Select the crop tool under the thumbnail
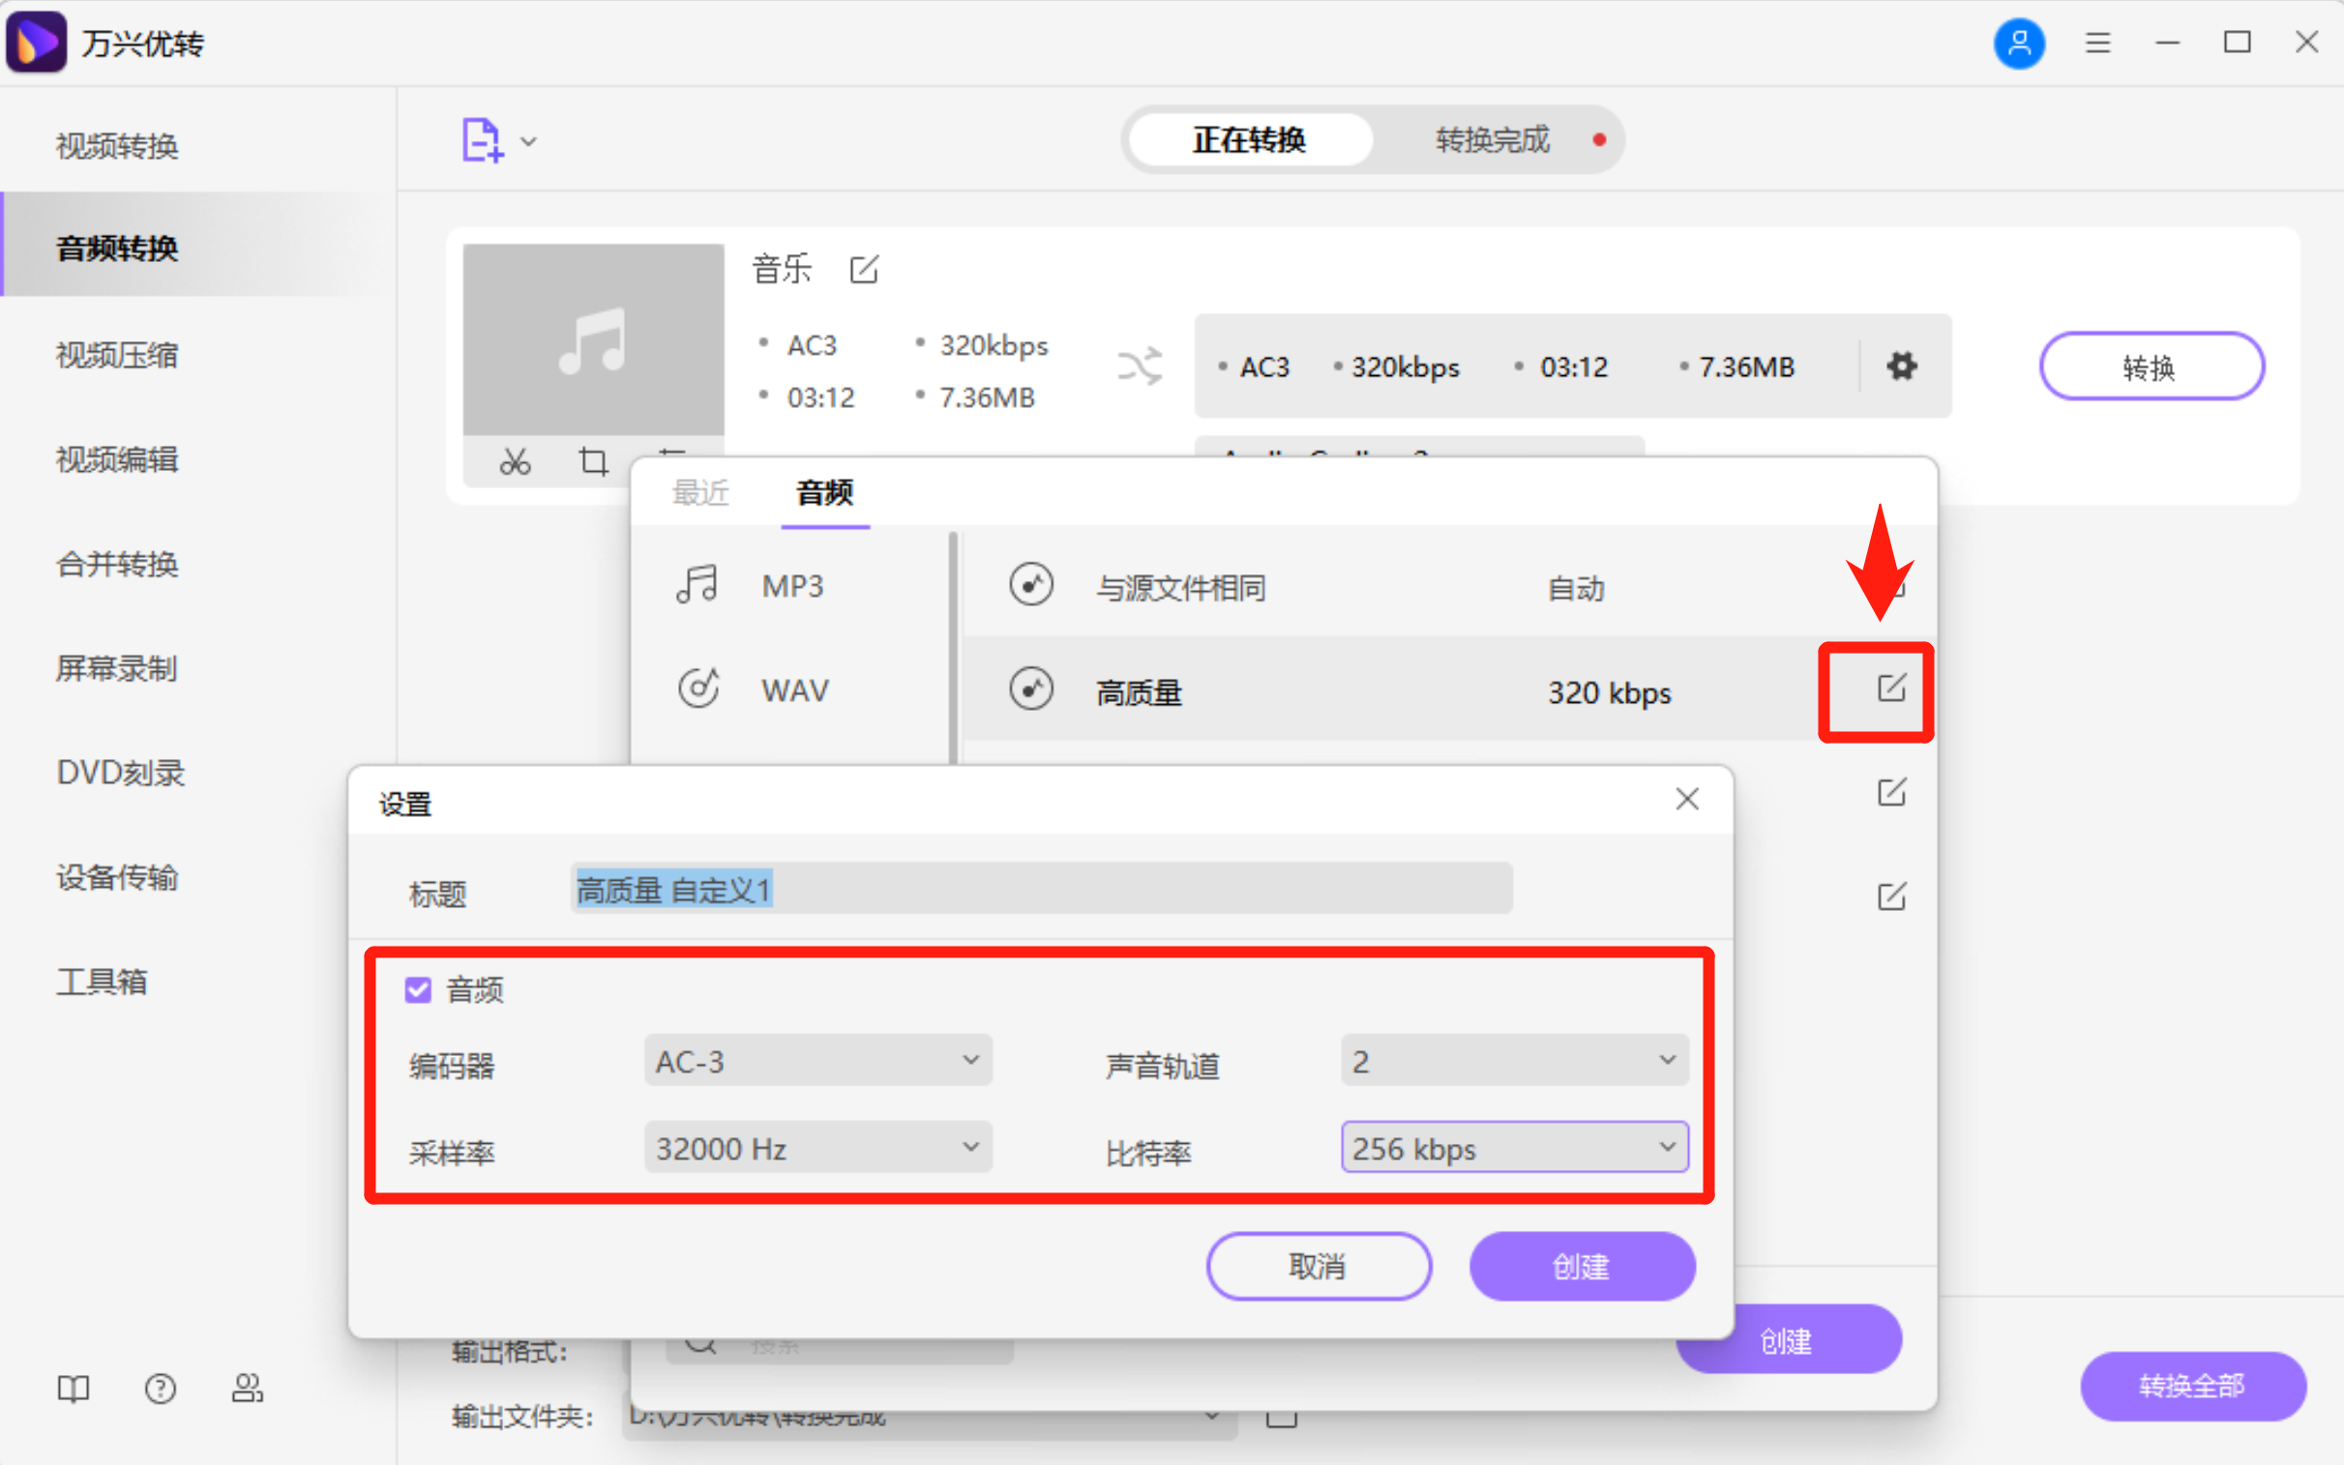This screenshot has height=1465, width=2344. tap(593, 461)
